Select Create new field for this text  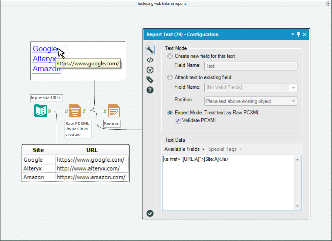pos(170,56)
